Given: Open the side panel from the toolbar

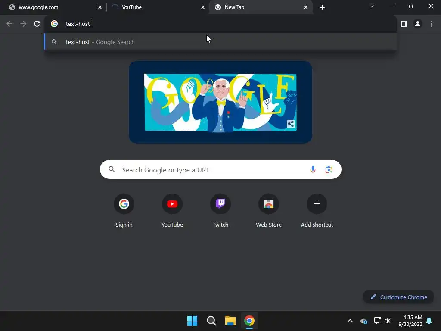Looking at the screenshot, I should point(404,24).
